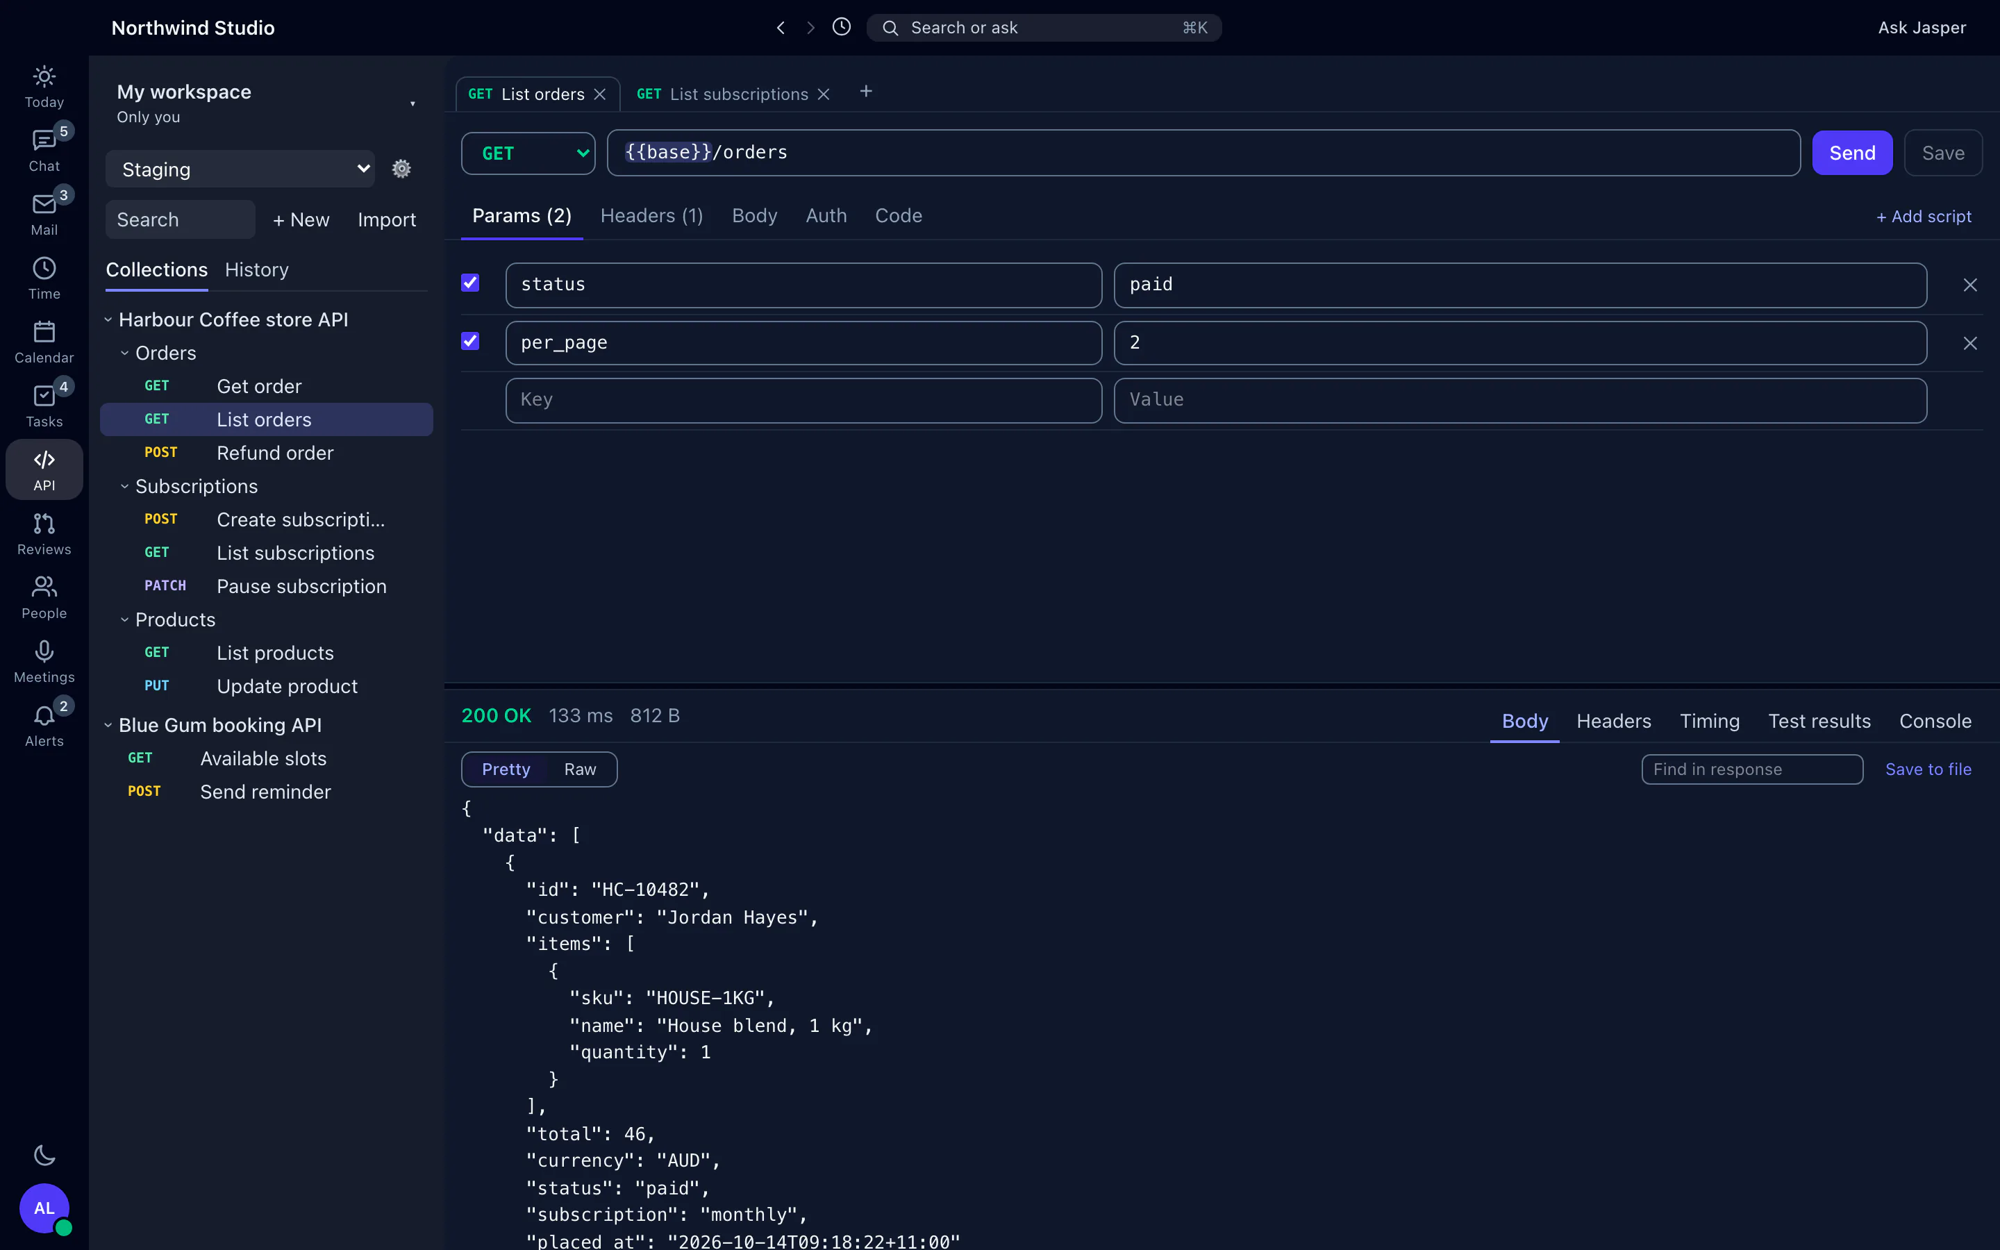Collapse Blue Gum booking API collection
The height and width of the screenshot is (1250, 2000).
(x=108, y=725)
